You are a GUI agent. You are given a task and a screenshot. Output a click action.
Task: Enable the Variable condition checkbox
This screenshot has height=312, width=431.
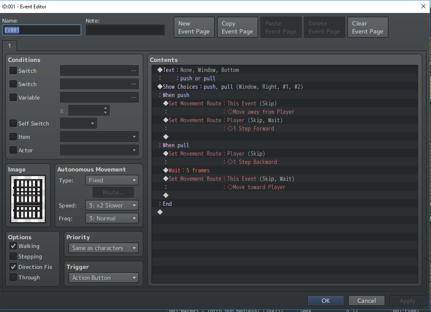pos(13,97)
